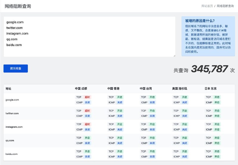
Task: Click qq.com in the results table
Action: (x=10, y=141)
